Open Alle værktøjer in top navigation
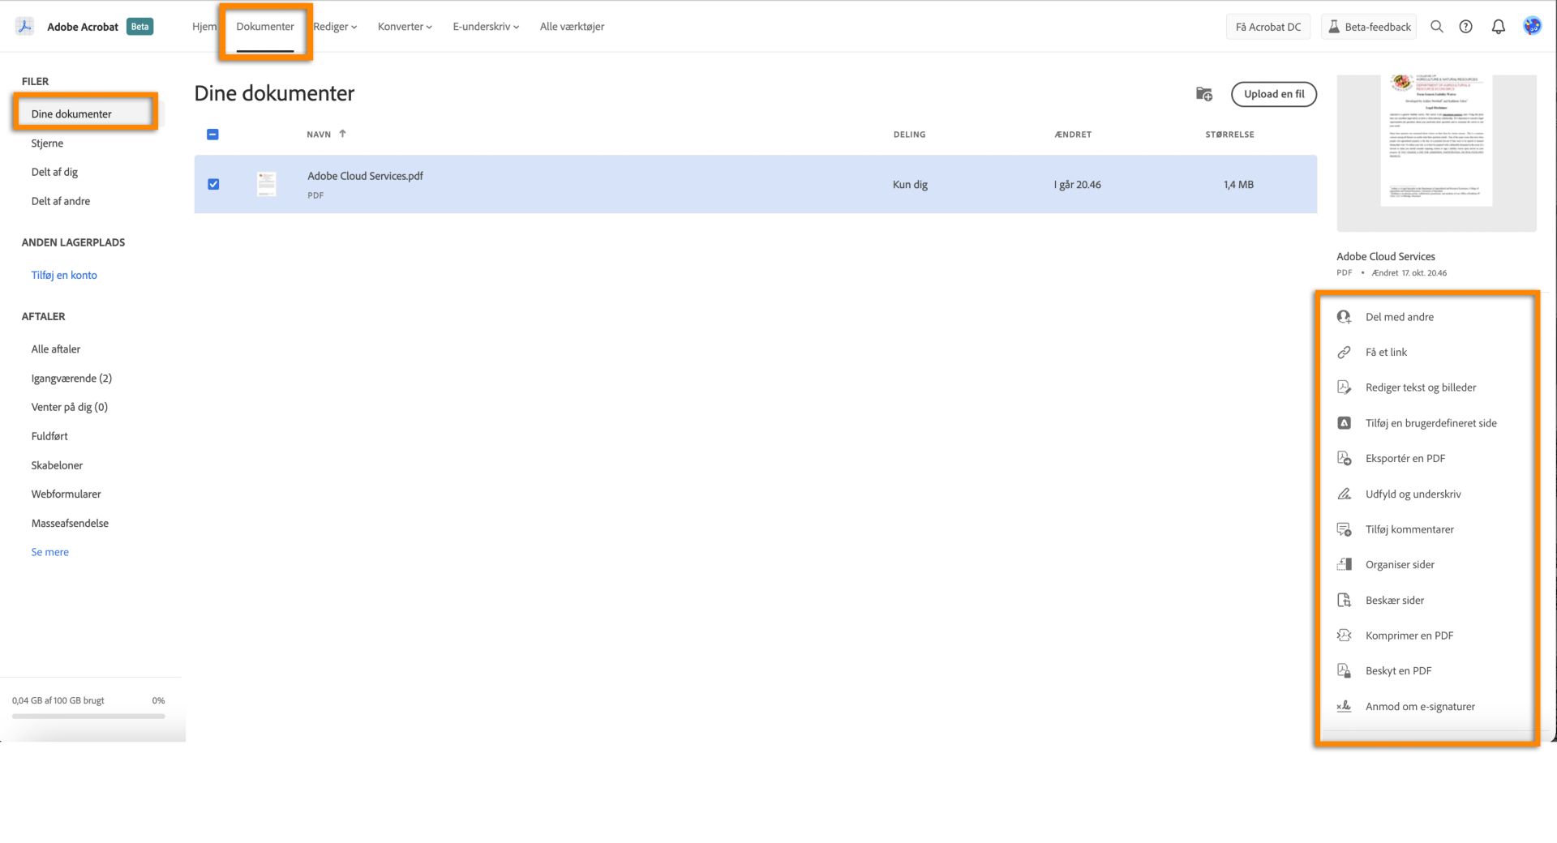Screen dimensions: 1557x843 coord(572,27)
